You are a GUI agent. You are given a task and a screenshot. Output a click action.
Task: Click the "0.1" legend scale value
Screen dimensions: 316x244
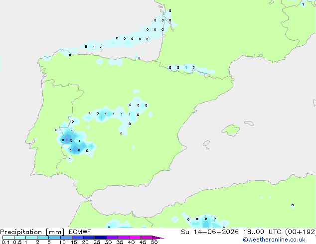tap(5, 242)
